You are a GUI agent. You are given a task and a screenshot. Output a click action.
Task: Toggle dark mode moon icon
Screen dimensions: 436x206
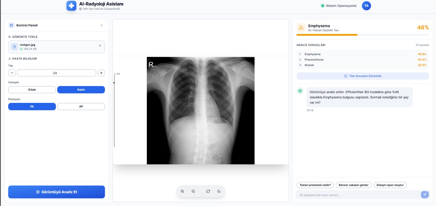click(219, 191)
